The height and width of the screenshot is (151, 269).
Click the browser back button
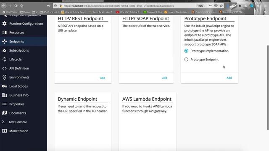pyautogui.click(x=4, y=6)
